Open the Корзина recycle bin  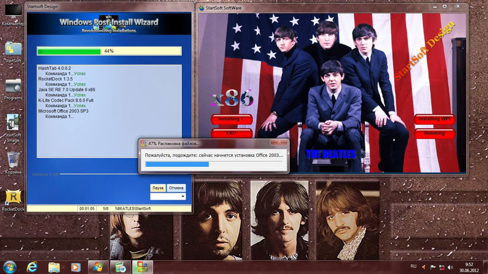[13, 160]
